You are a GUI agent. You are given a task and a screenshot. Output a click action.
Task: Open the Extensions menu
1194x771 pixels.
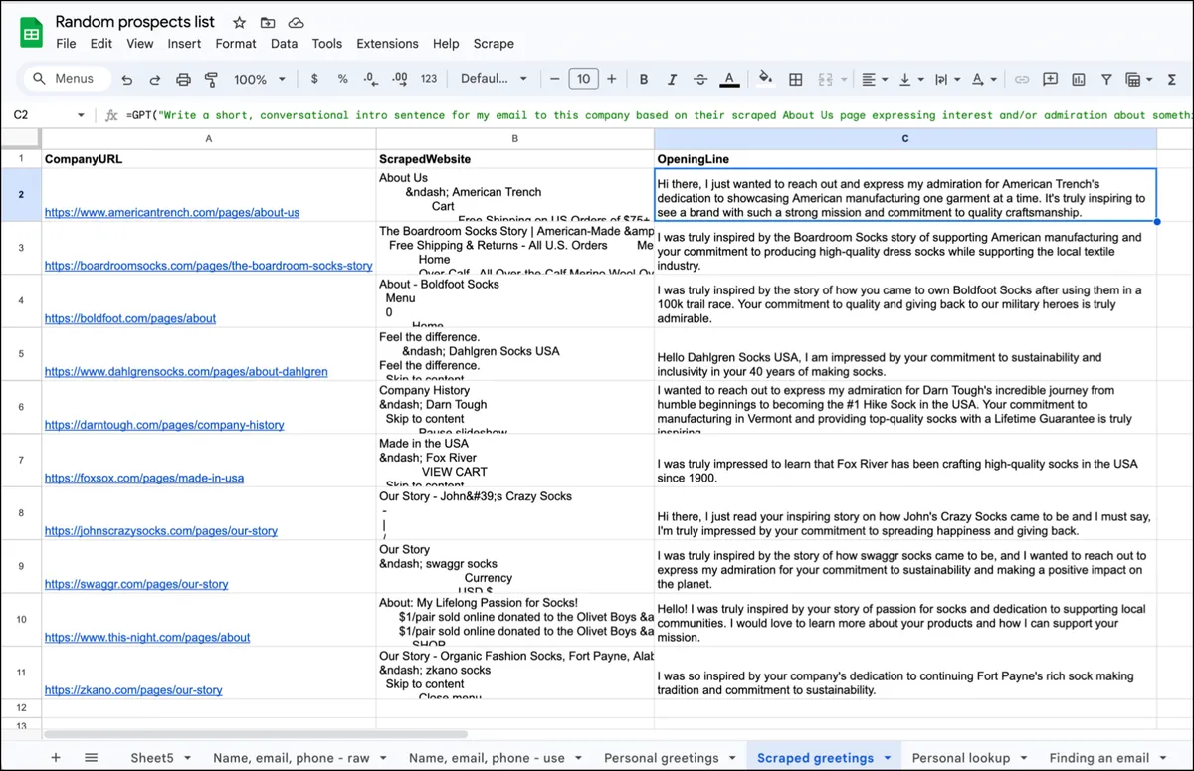(x=387, y=44)
